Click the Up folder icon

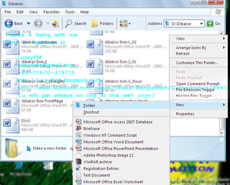pos(55,23)
